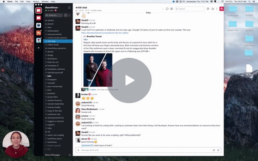
Task: Open notification bell in workspace header
Action: 69,8
